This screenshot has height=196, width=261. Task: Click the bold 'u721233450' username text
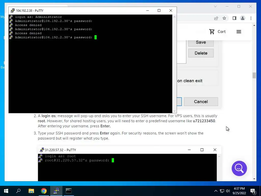[x=204, y=121]
